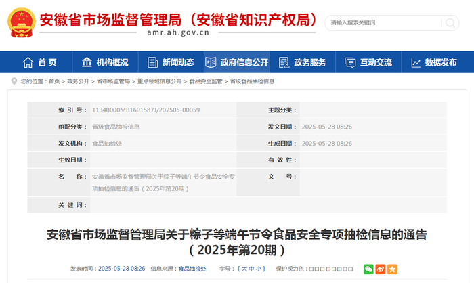Click the national emblem logo
The height and width of the screenshot is (283, 474).
pyautogui.click(x=22, y=22)
